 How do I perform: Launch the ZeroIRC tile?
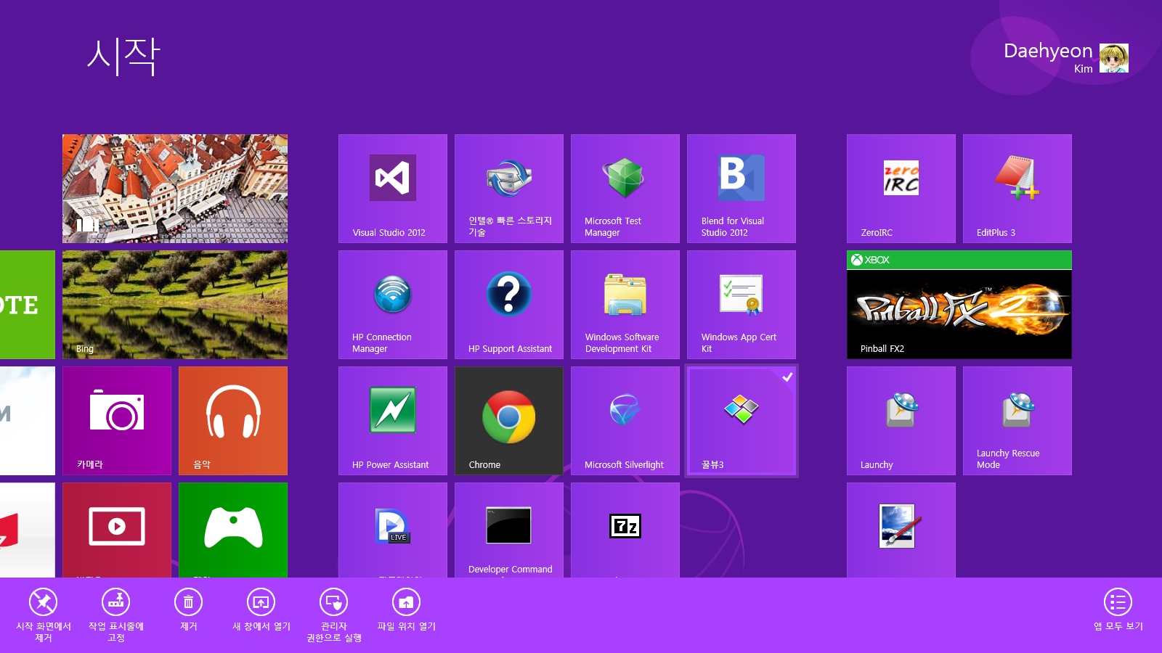[x=901, y=189]
